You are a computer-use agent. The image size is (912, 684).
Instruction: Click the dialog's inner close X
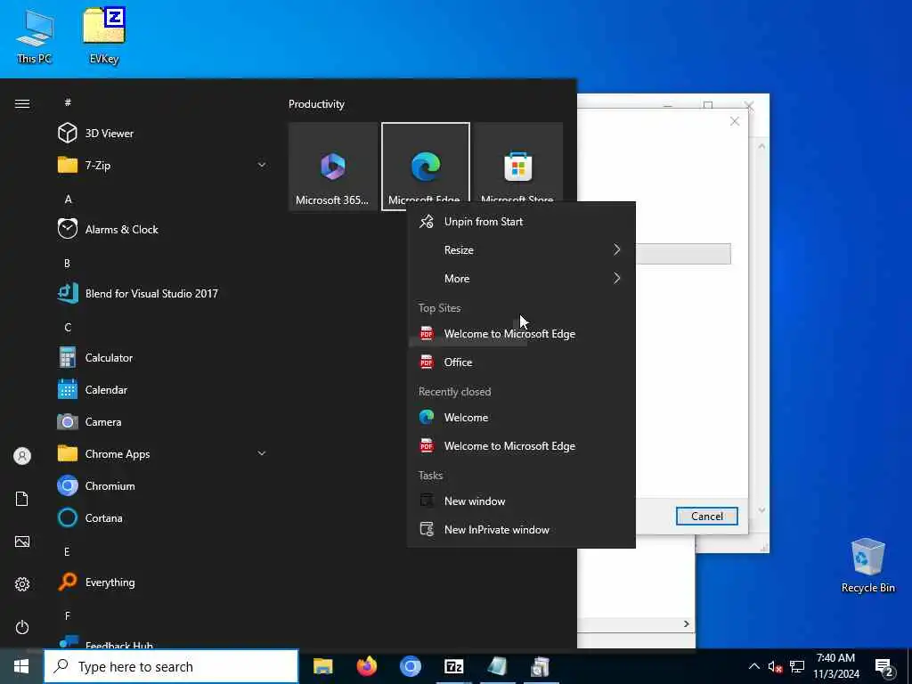click(x=735, y=121)
